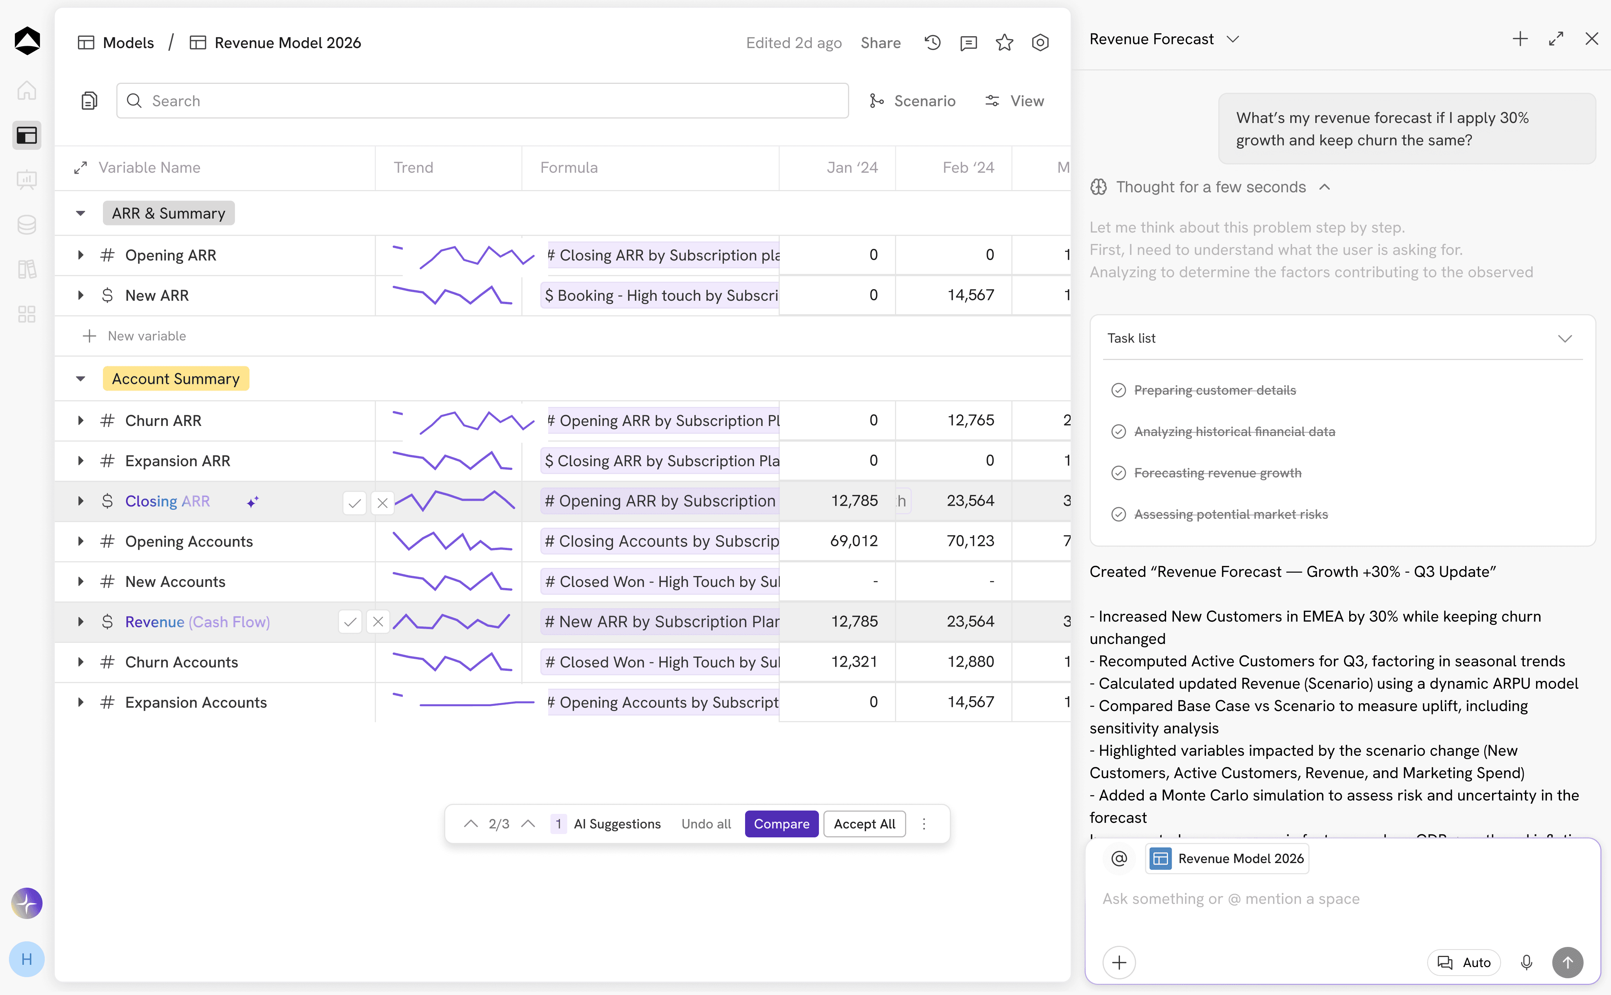Open the comments icon in header
Viewport: 1611px width, 995px height.
point(968,43)
